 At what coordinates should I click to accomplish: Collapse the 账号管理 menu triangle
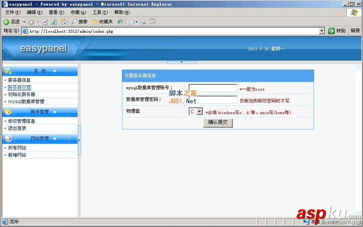tap(55, 112)
